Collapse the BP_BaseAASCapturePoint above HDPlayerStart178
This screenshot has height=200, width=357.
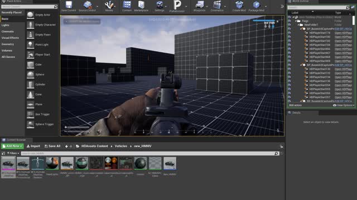click(x=301, y=29)
